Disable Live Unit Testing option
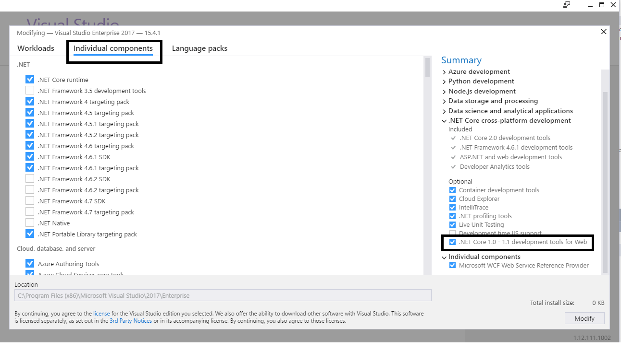The width and height of the screenshot is (621, 351). pyautogui.click(x=452, y=225)
